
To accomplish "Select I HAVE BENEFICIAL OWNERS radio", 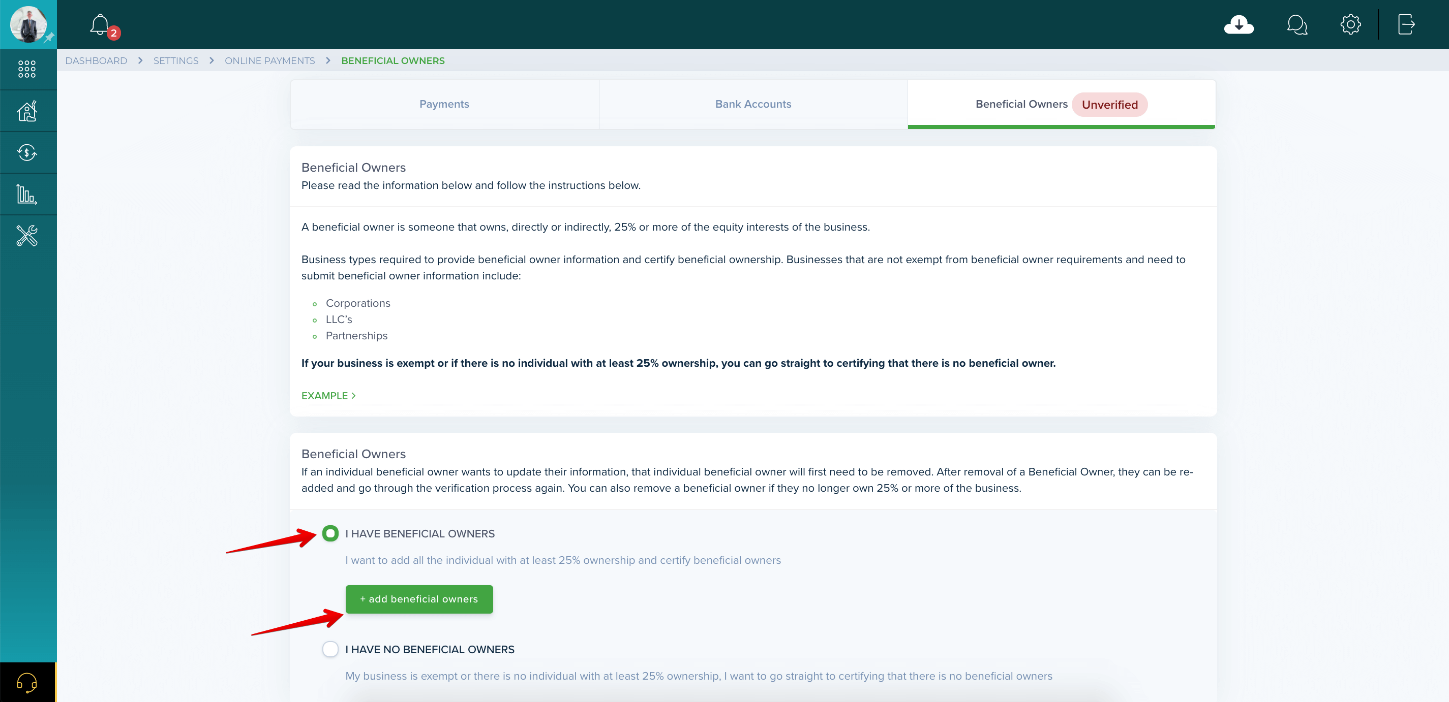I will click(330, 533).
